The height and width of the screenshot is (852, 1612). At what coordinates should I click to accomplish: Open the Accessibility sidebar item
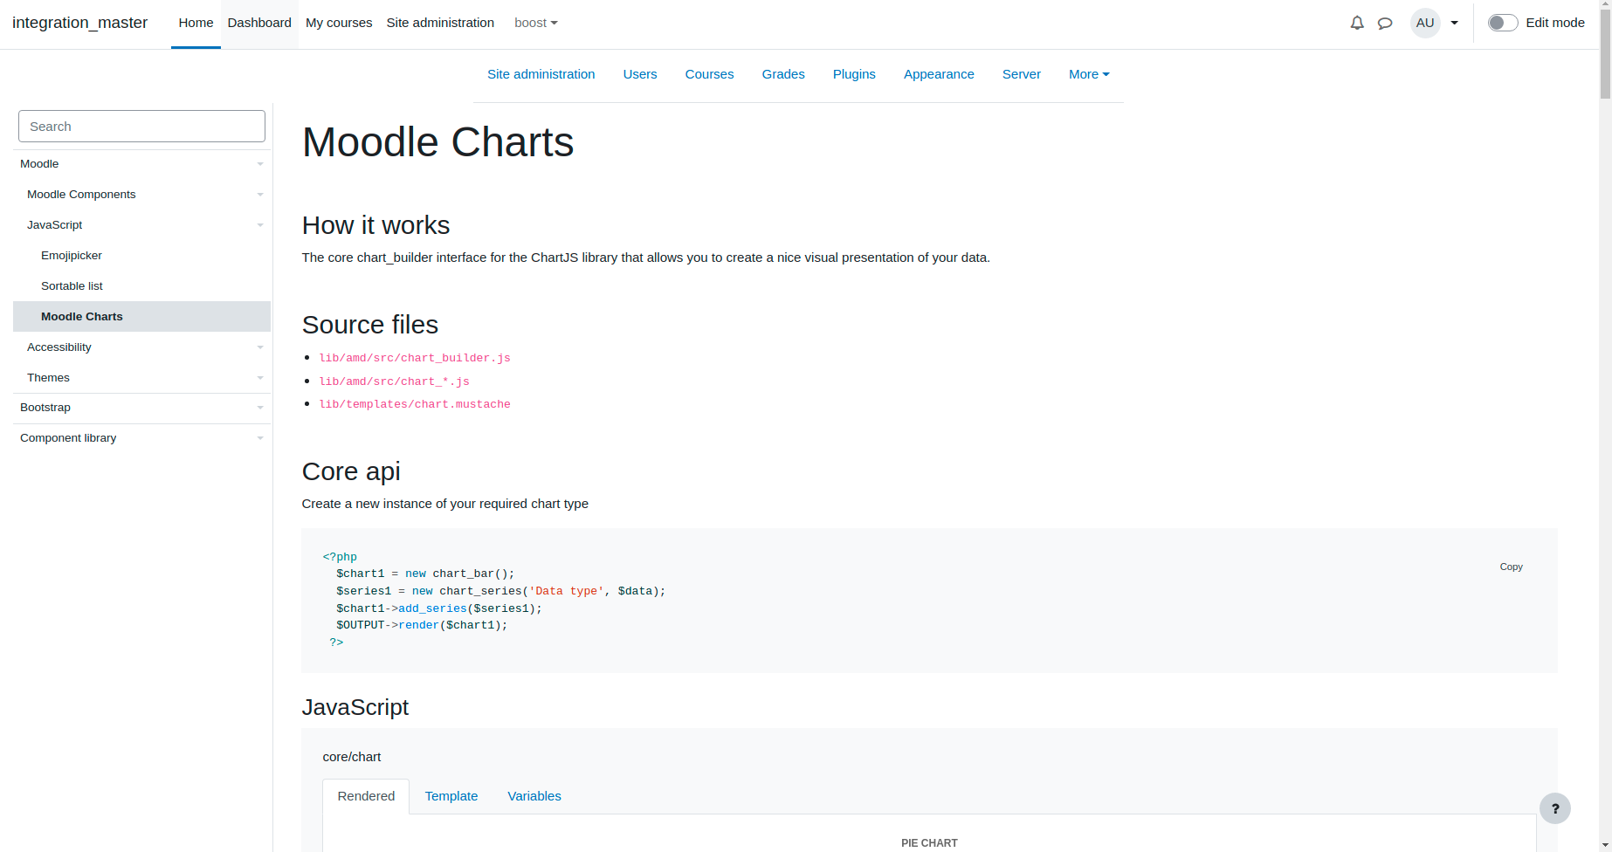[x=59, y=347]
